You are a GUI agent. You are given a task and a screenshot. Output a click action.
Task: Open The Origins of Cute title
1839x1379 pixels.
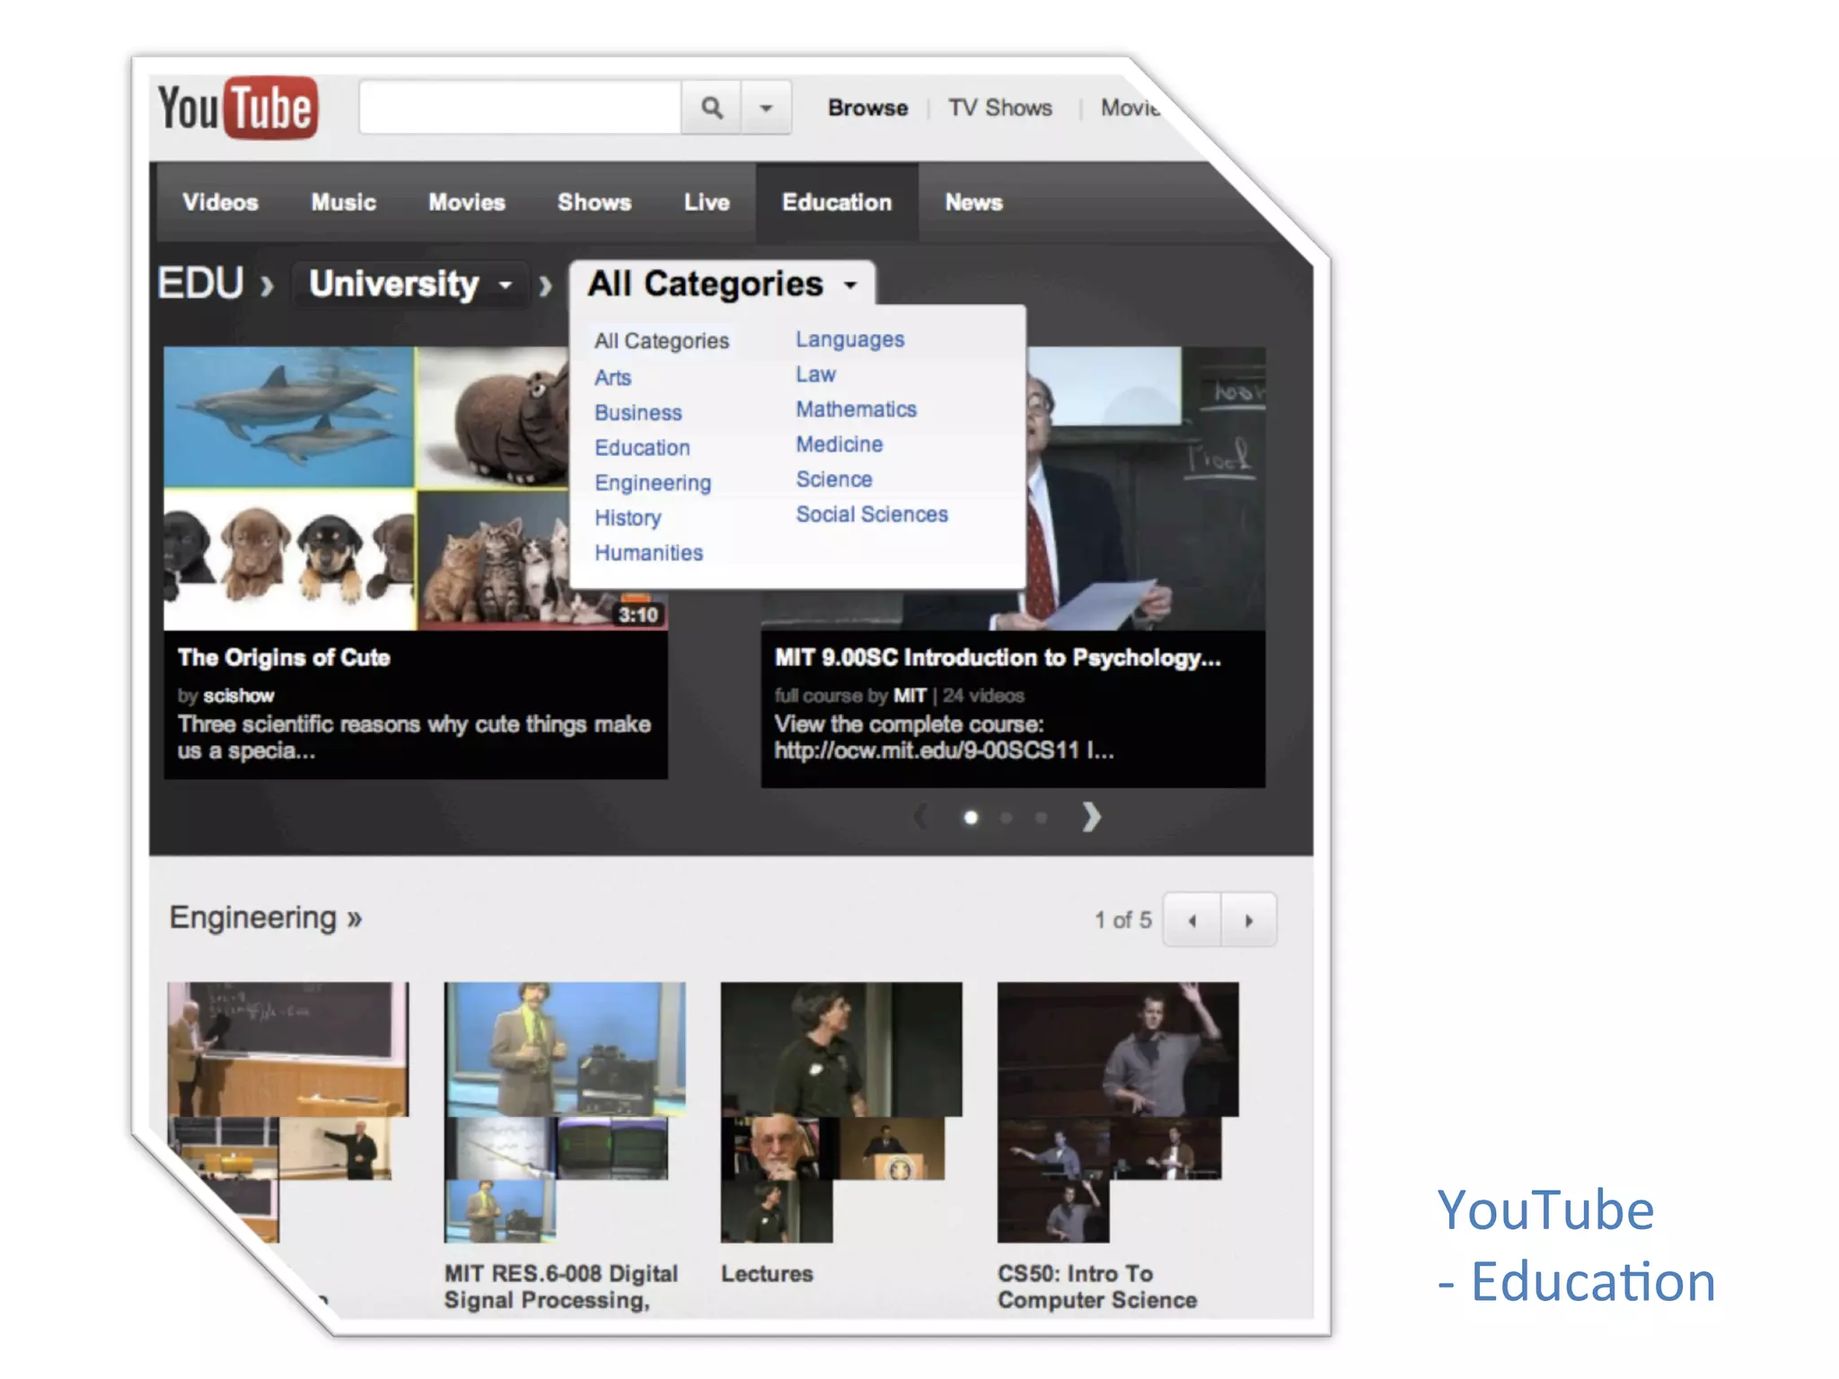click(284, 658)
